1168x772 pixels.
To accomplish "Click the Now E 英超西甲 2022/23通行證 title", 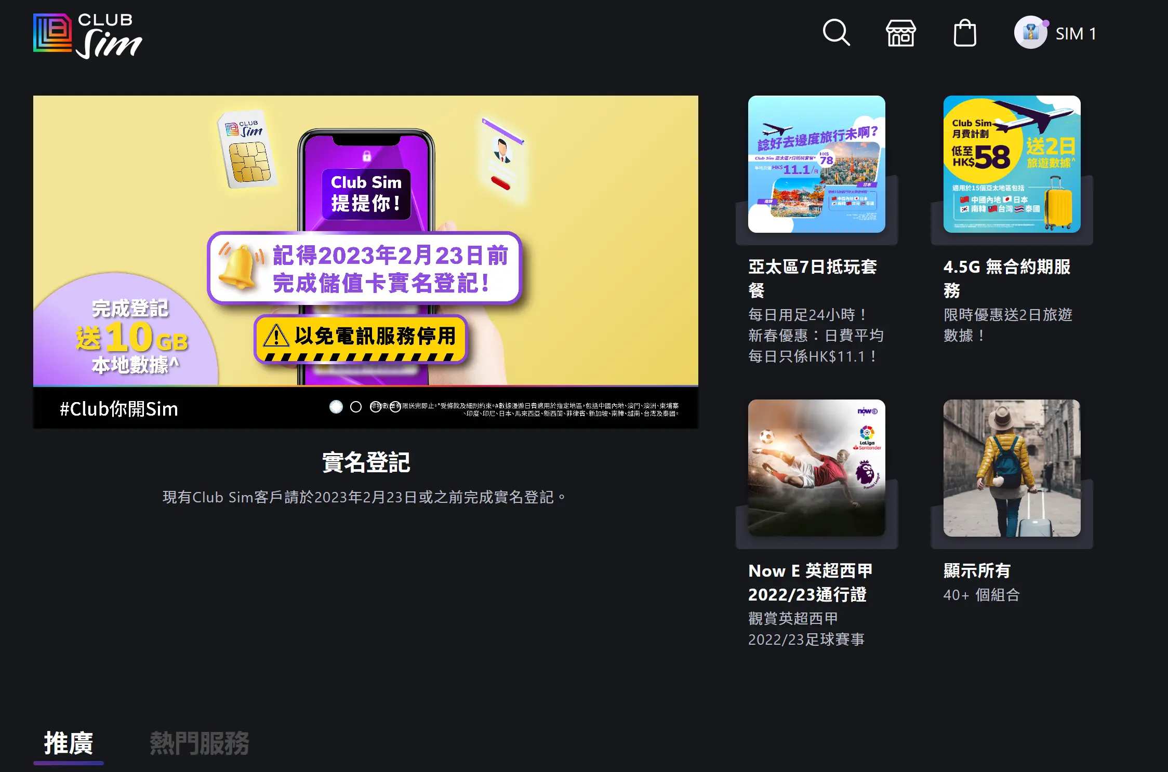I will tap(811, 583).
